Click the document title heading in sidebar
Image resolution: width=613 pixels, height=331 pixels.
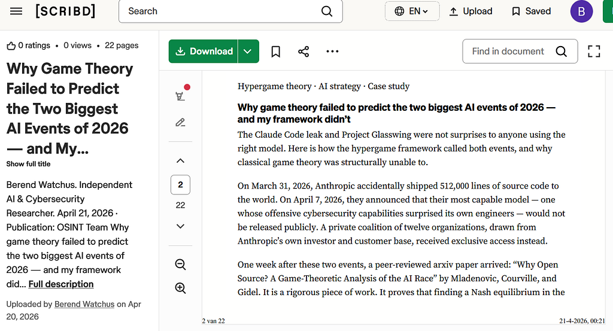click(x=69, y=108)
